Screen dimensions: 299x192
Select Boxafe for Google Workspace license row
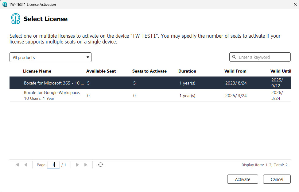tap(52, 96)
